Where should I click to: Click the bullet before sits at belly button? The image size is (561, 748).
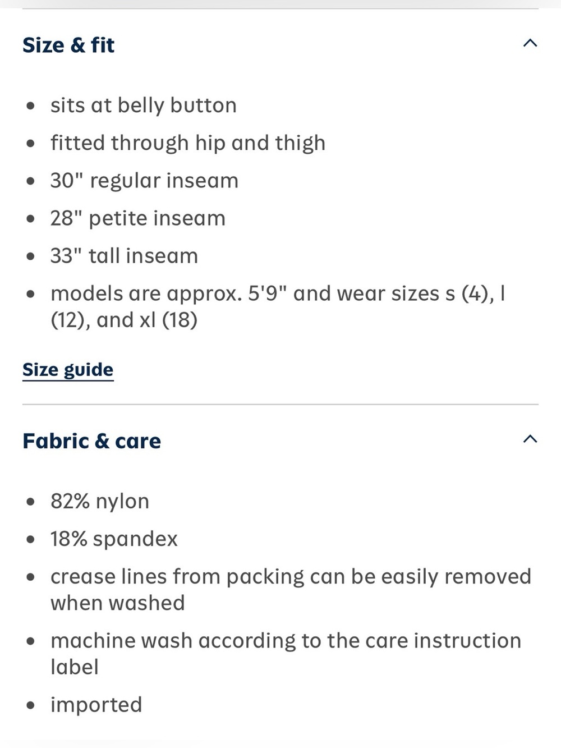[31, 105]
